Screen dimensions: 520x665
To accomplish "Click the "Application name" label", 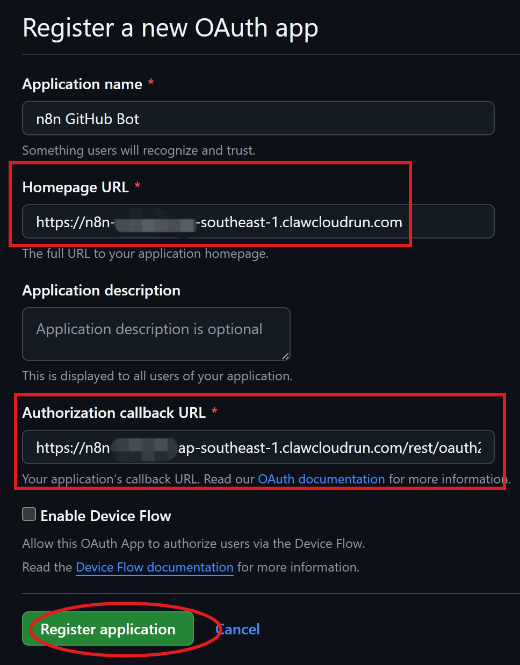I will pos(82,84).
